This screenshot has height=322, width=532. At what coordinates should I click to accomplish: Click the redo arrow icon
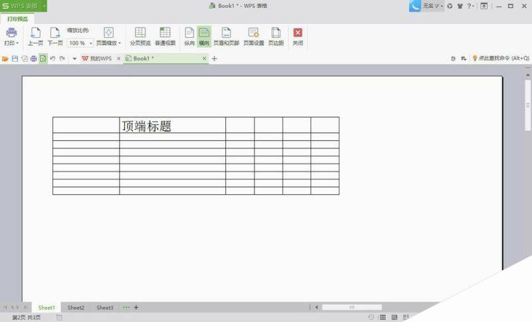62,59
